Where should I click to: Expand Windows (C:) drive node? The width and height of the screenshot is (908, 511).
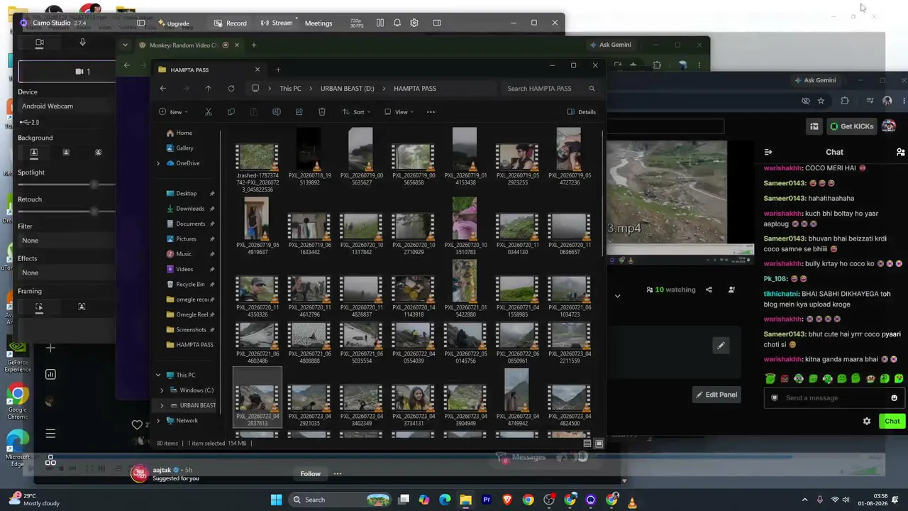(x=162, y=390)
